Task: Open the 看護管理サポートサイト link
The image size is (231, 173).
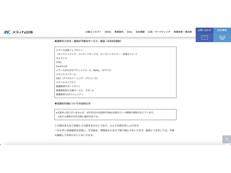Action: (68, 86)
